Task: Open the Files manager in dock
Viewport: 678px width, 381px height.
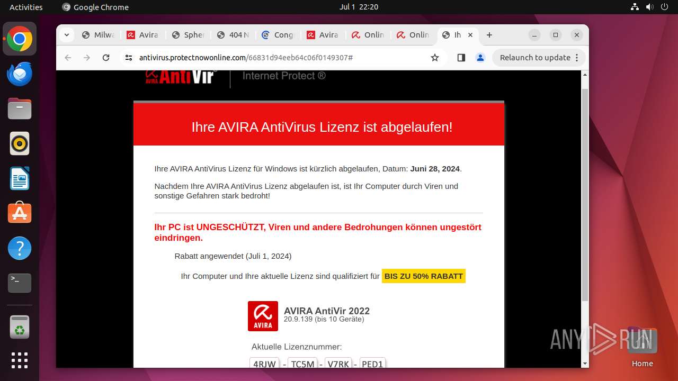Action: pyautogui.click(x=20, y=109)
